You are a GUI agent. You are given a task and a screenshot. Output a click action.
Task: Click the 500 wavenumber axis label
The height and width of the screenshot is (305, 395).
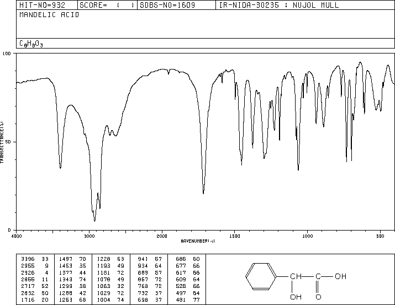coord(380,236)
